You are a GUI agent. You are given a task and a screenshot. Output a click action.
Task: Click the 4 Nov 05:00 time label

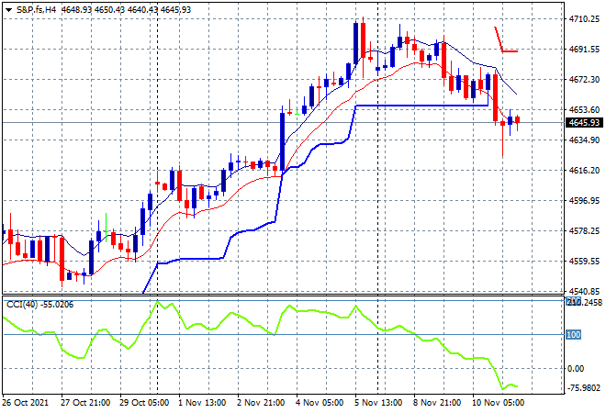(320, 403)
